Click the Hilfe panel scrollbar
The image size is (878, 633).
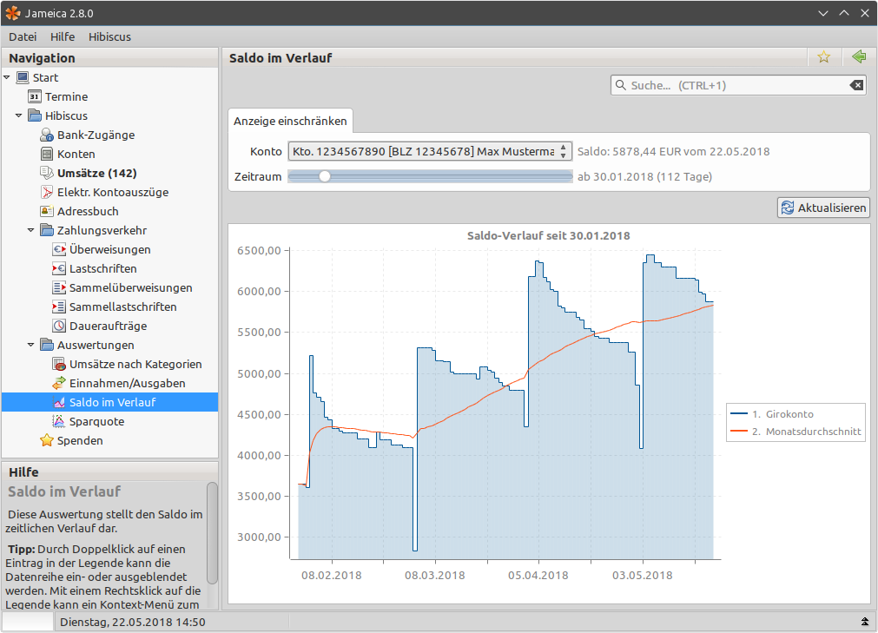coord(212,533)
